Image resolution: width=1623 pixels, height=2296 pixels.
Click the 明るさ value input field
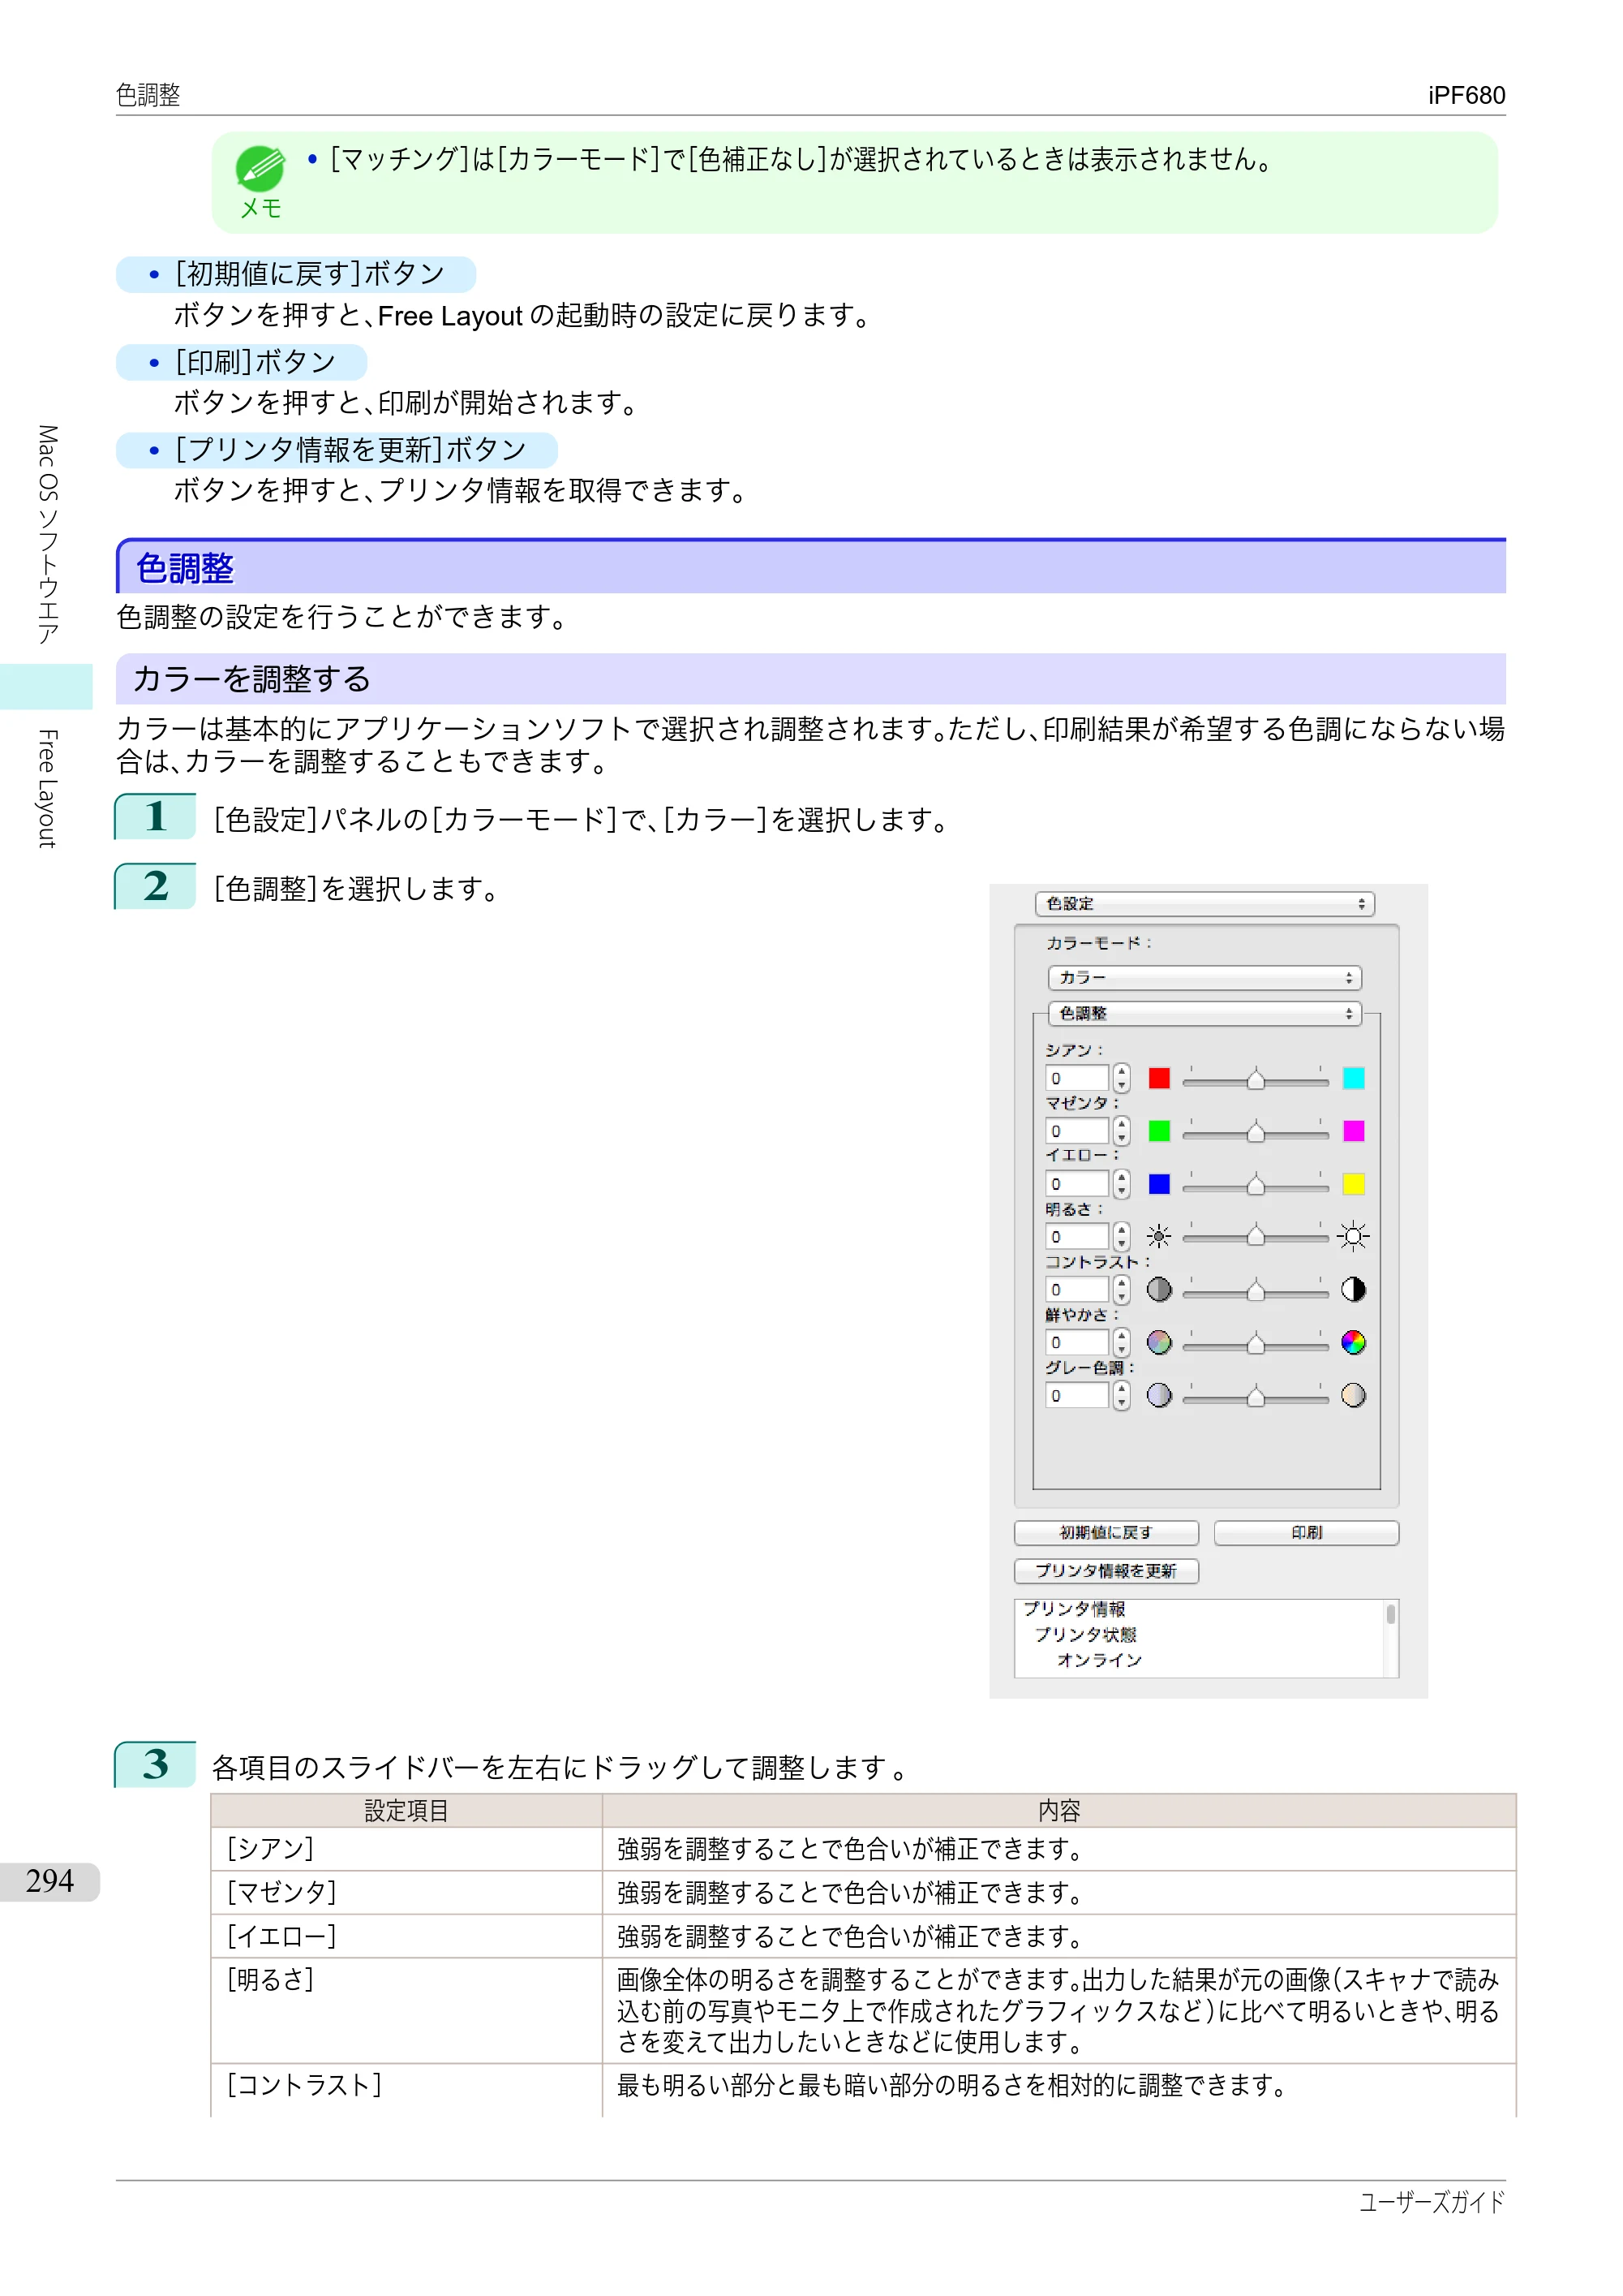tap(1077, 1237)
